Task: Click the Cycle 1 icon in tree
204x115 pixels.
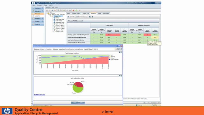Action: [54, 24]
